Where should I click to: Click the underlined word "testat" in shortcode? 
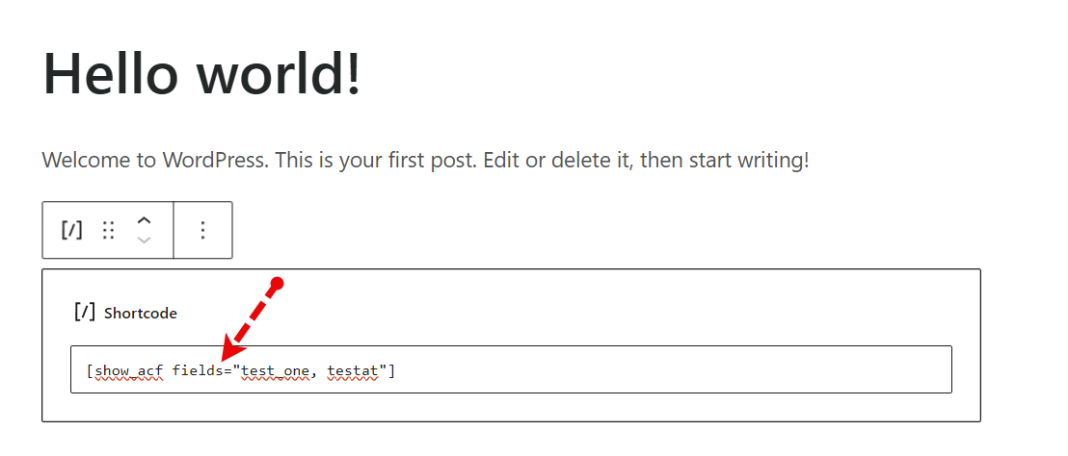(x=354, y=370)
